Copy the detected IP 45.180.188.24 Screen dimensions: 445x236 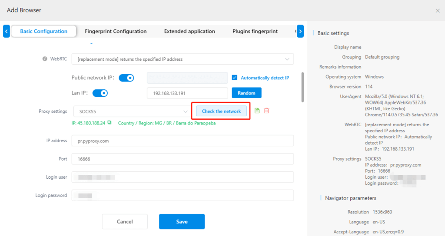coord(110,123)
